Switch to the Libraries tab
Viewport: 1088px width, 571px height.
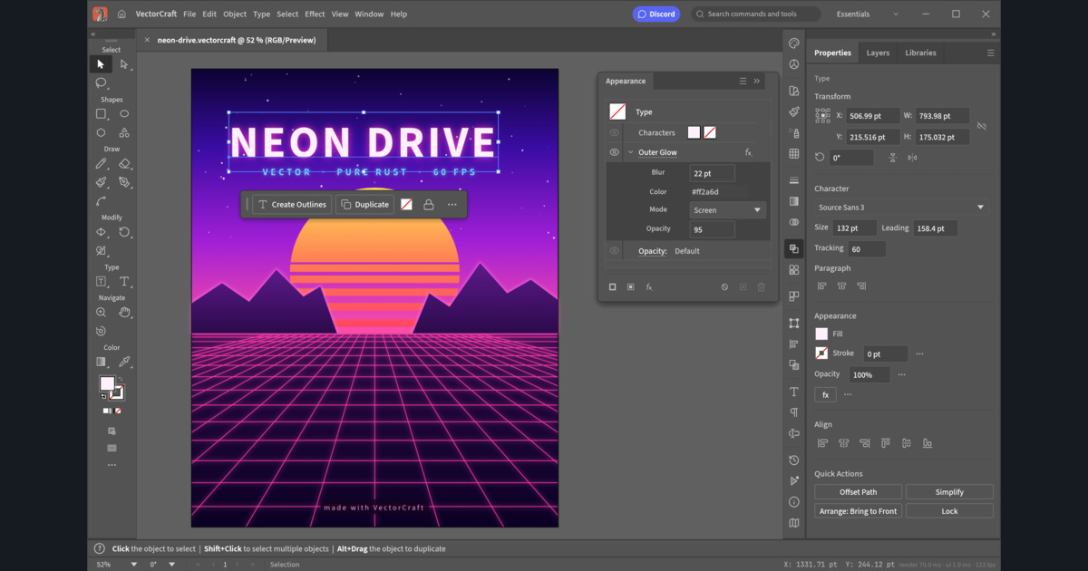click(x=920, y=53)
